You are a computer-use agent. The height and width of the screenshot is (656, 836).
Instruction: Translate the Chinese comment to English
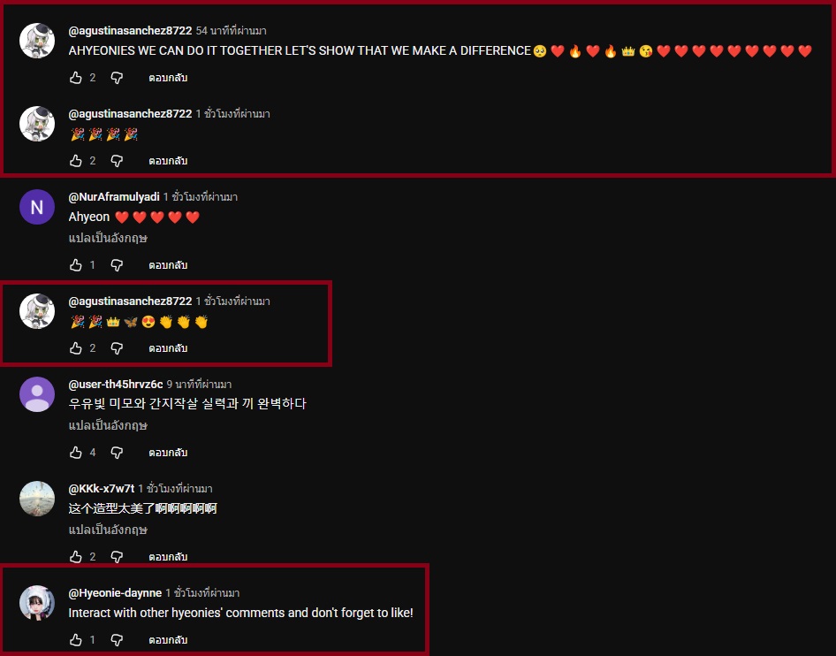[x=108, y=530]
